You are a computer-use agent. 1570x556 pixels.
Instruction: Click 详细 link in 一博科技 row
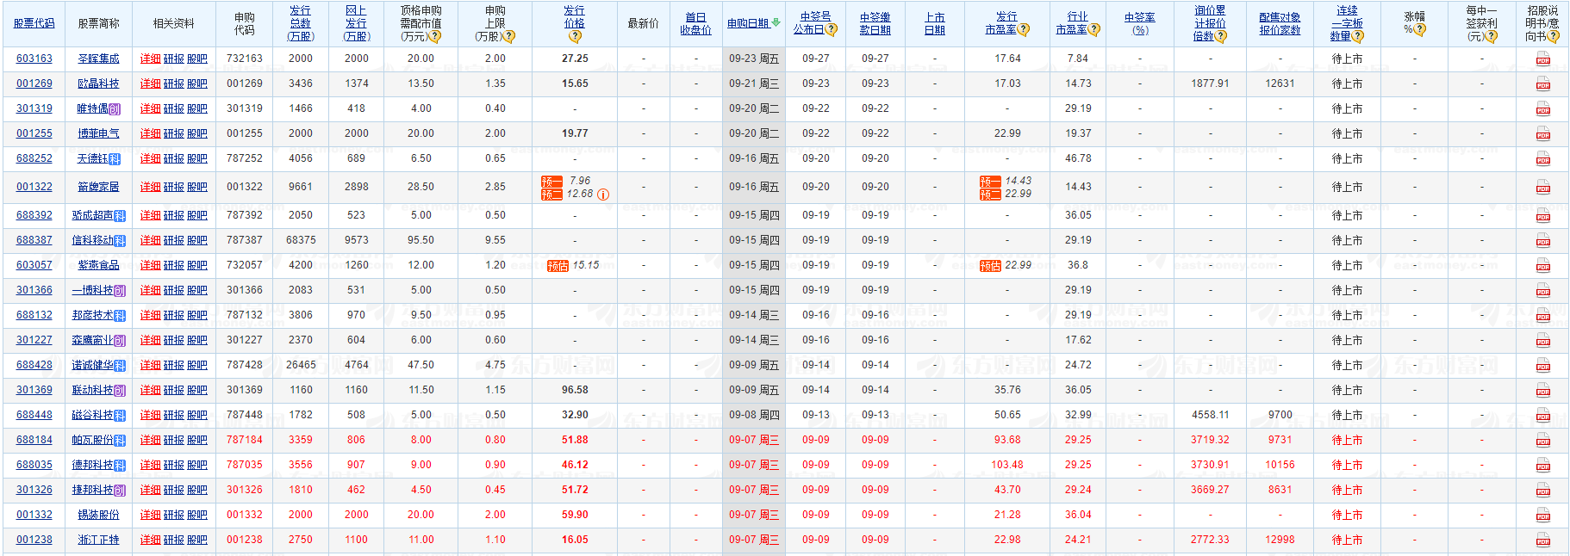click(x=150, y=290)
